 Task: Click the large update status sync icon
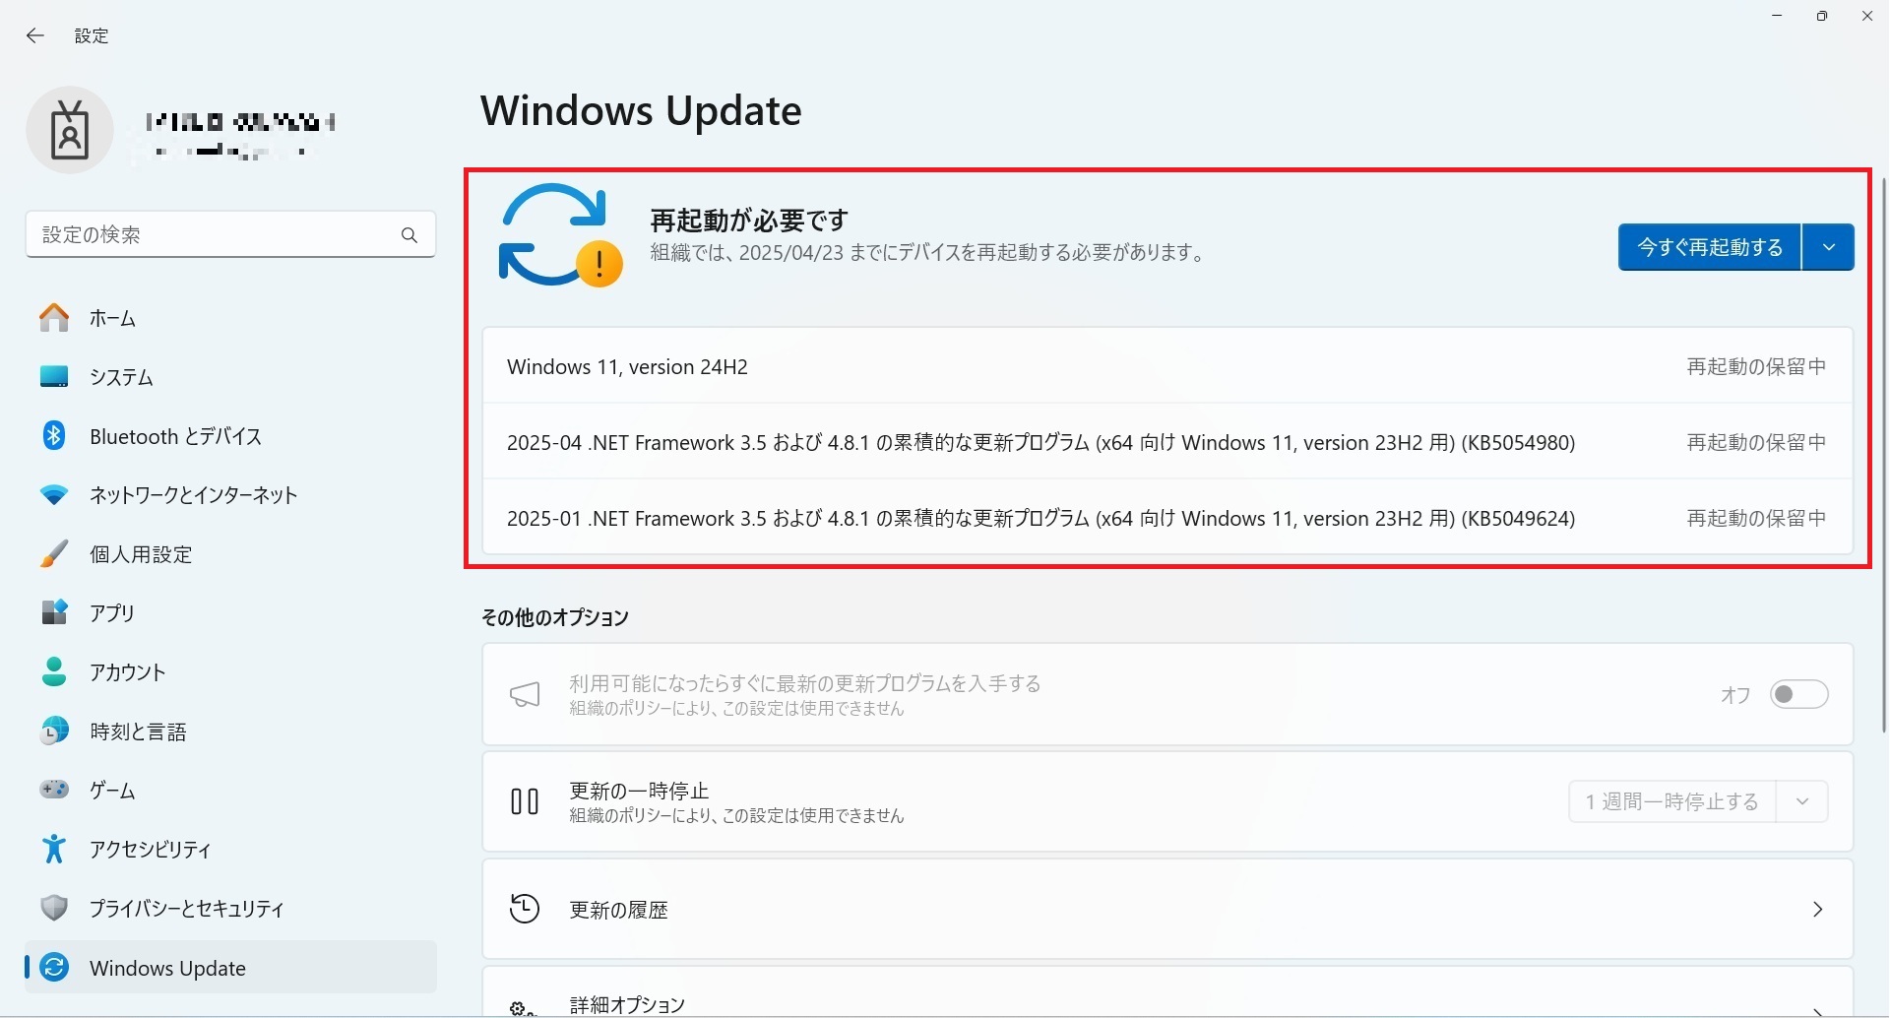[560, 235]
